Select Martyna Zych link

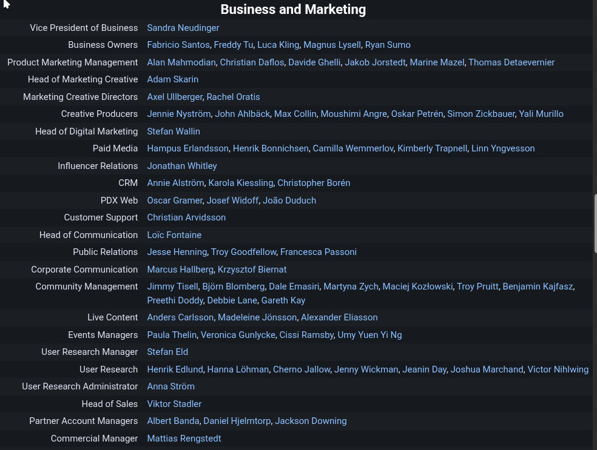pos(351,287)
